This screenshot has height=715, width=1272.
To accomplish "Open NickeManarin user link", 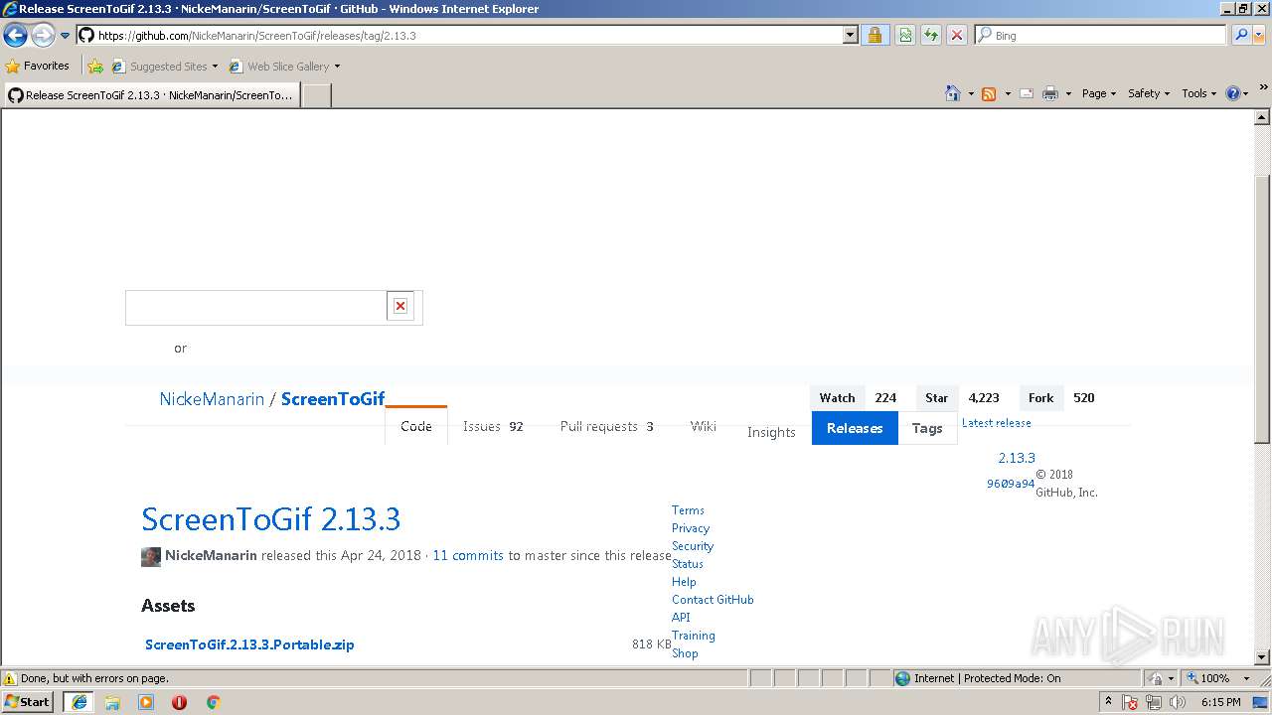I will point(212,399).
